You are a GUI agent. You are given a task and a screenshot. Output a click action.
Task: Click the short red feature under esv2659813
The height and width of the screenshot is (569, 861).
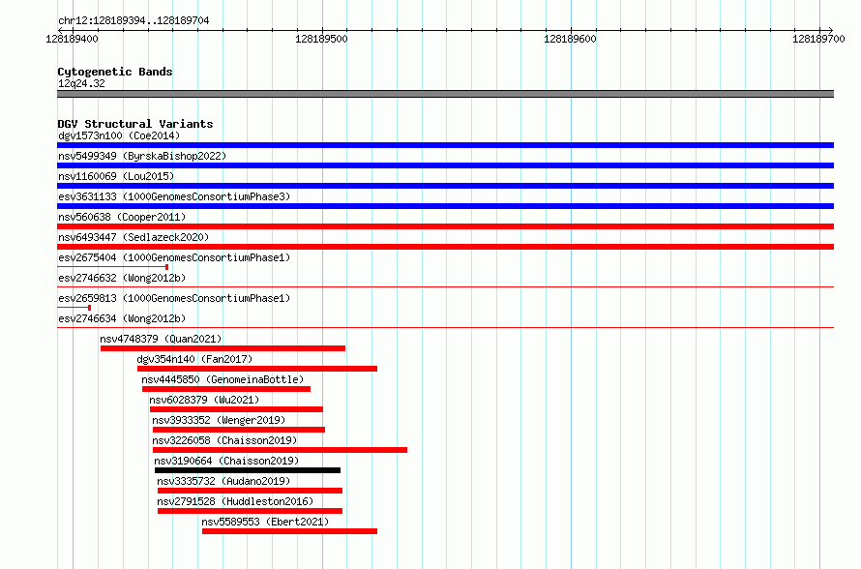click(x=74, y=308)
